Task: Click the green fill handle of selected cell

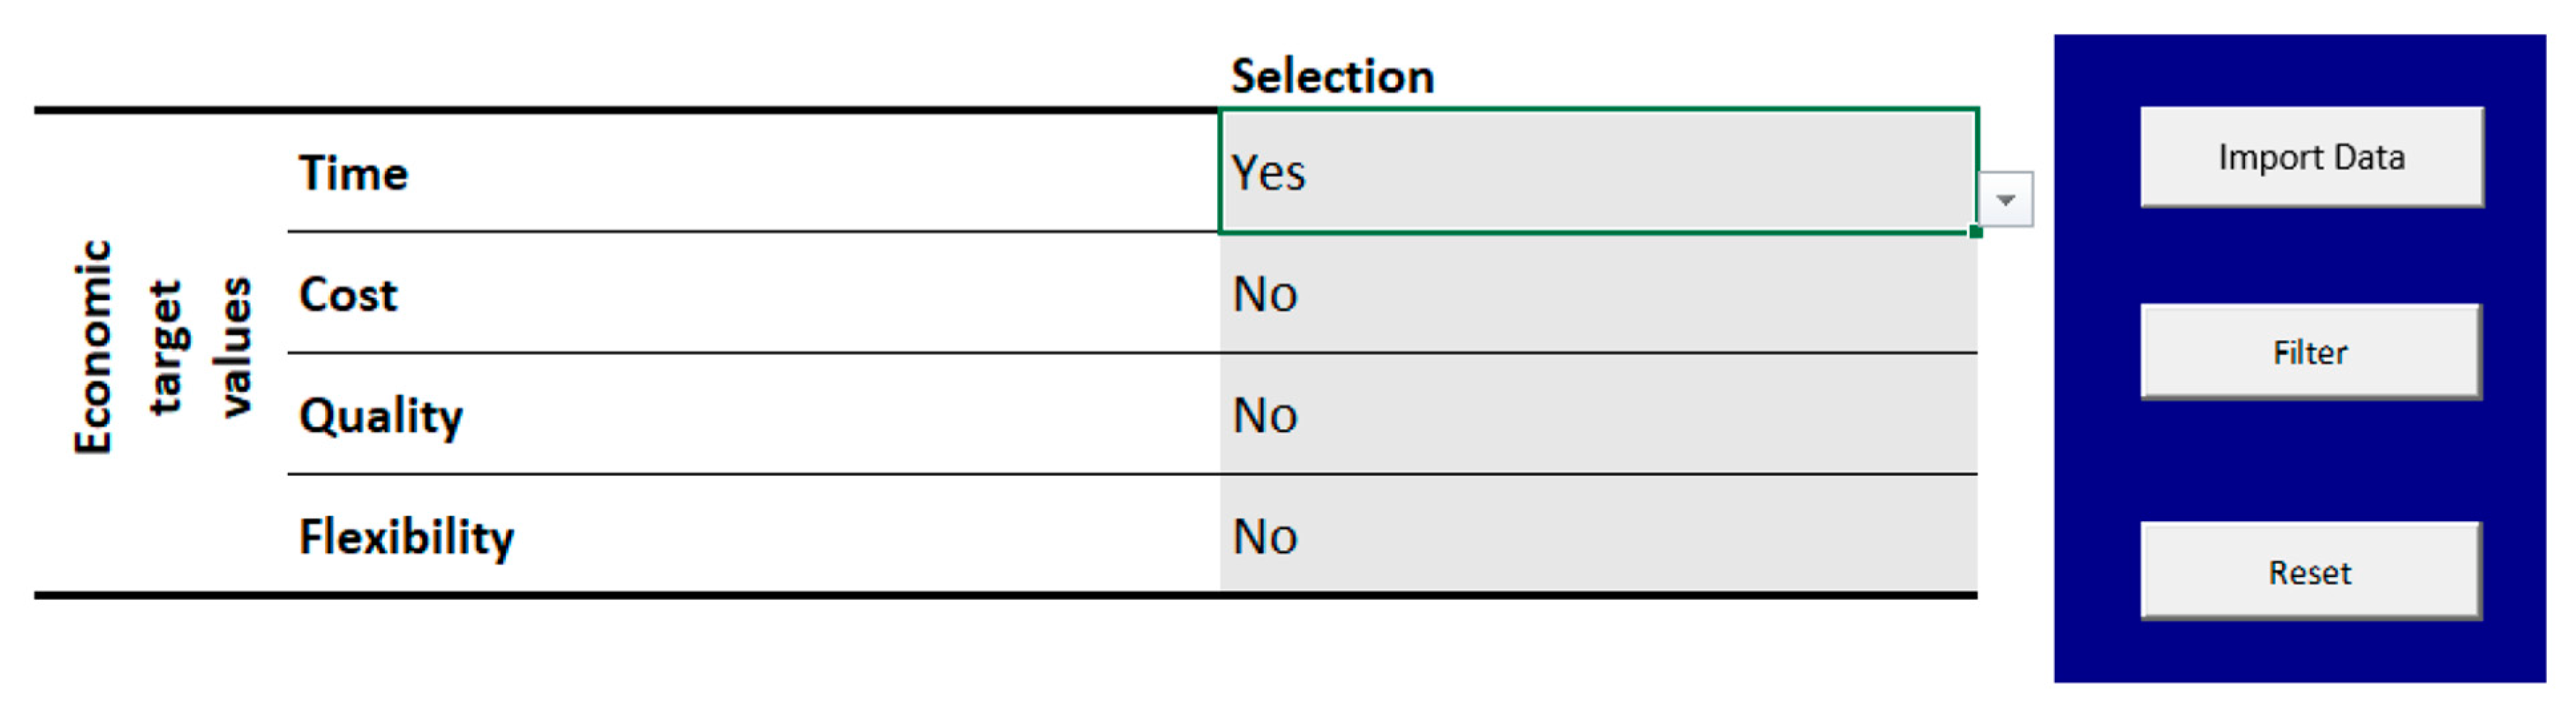Action: coord(1976,232)
